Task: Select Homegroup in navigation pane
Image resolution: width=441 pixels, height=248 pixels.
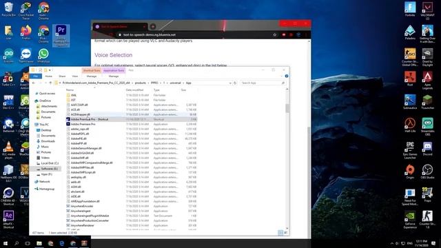Action: [x=46, y=189]
